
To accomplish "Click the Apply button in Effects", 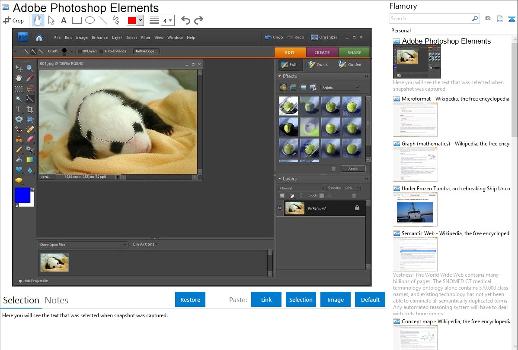I will click(353, 169).
